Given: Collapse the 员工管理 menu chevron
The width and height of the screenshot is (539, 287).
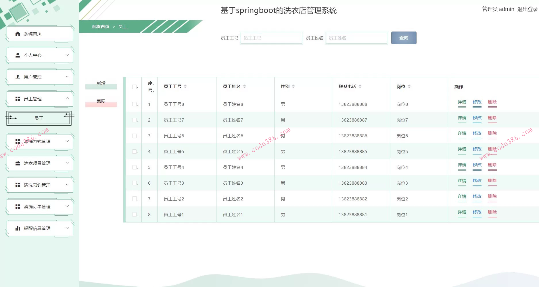Looking at the screenshot, I should (x=67, y=98).
